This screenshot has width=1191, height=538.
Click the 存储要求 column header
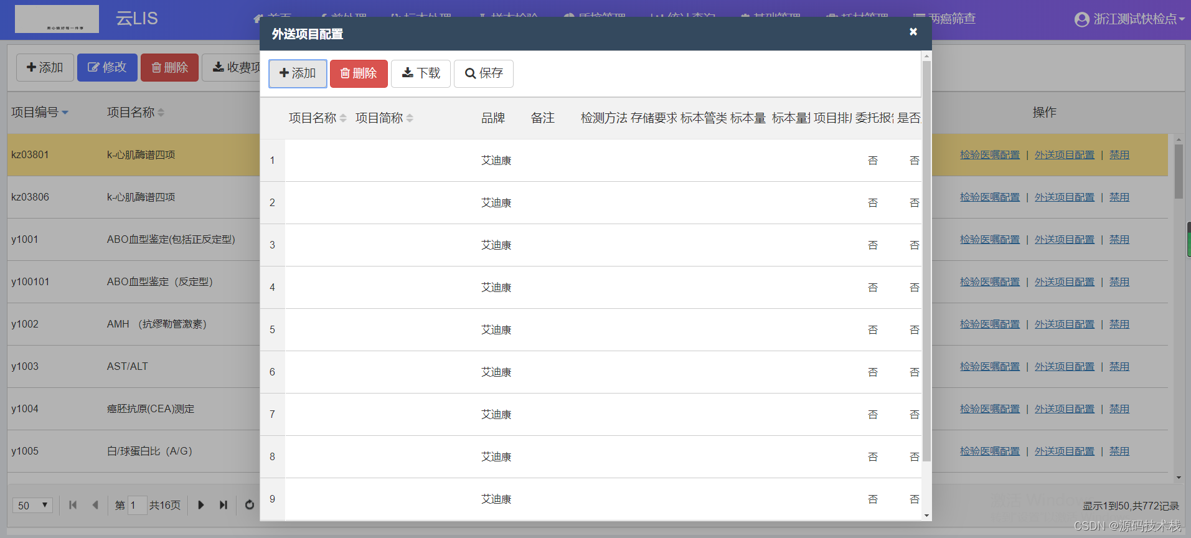pyautogui.click(x=654, y=118)
